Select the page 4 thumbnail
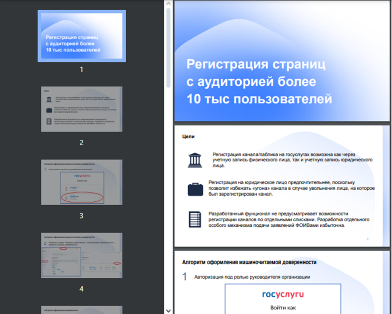The width and height of the screenshot is (392, 314). 82,255
